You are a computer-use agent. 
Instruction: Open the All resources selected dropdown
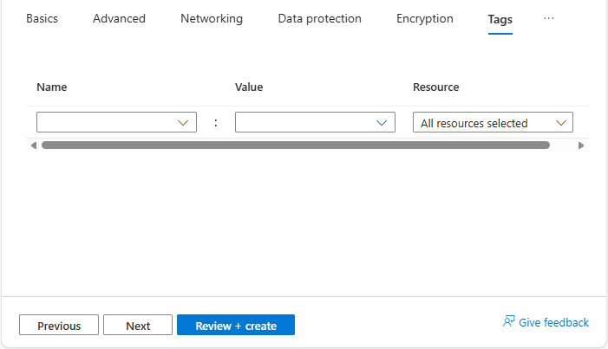[492, 123]
